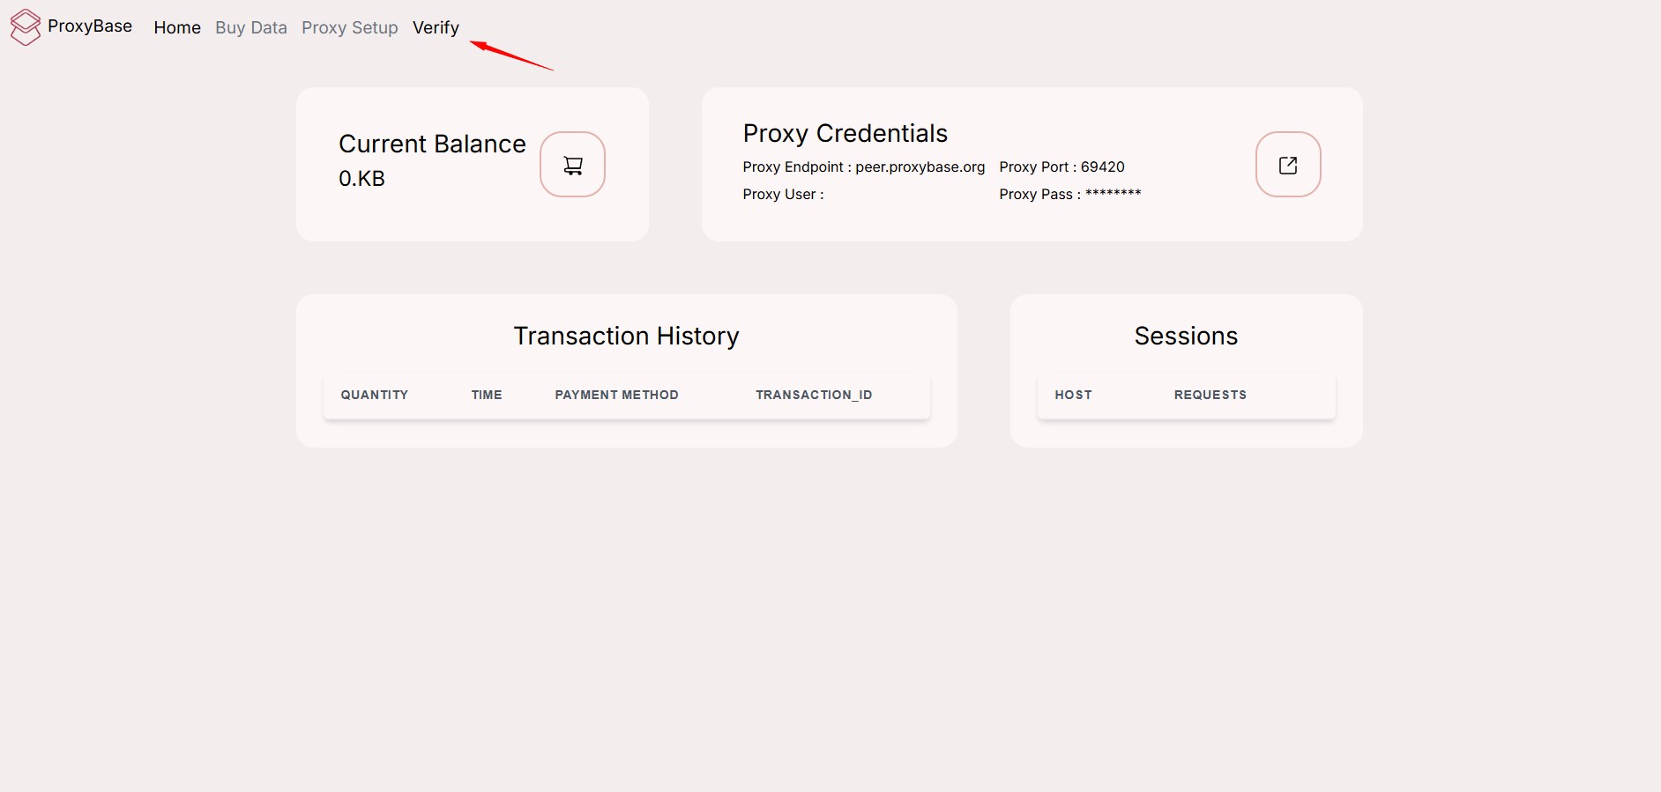Click the REQUESTS column header

pos(1210,395)
